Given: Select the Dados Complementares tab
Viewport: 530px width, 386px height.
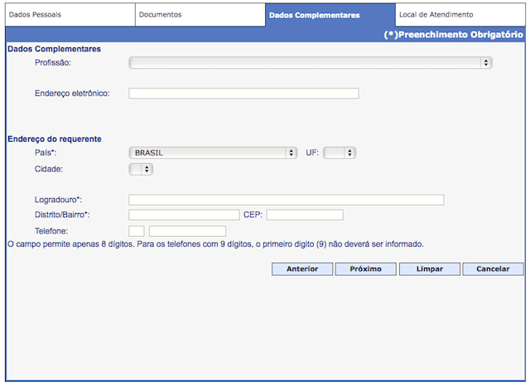Looking at the screenshot, I should pyautogui.click(x=330, y=15).
